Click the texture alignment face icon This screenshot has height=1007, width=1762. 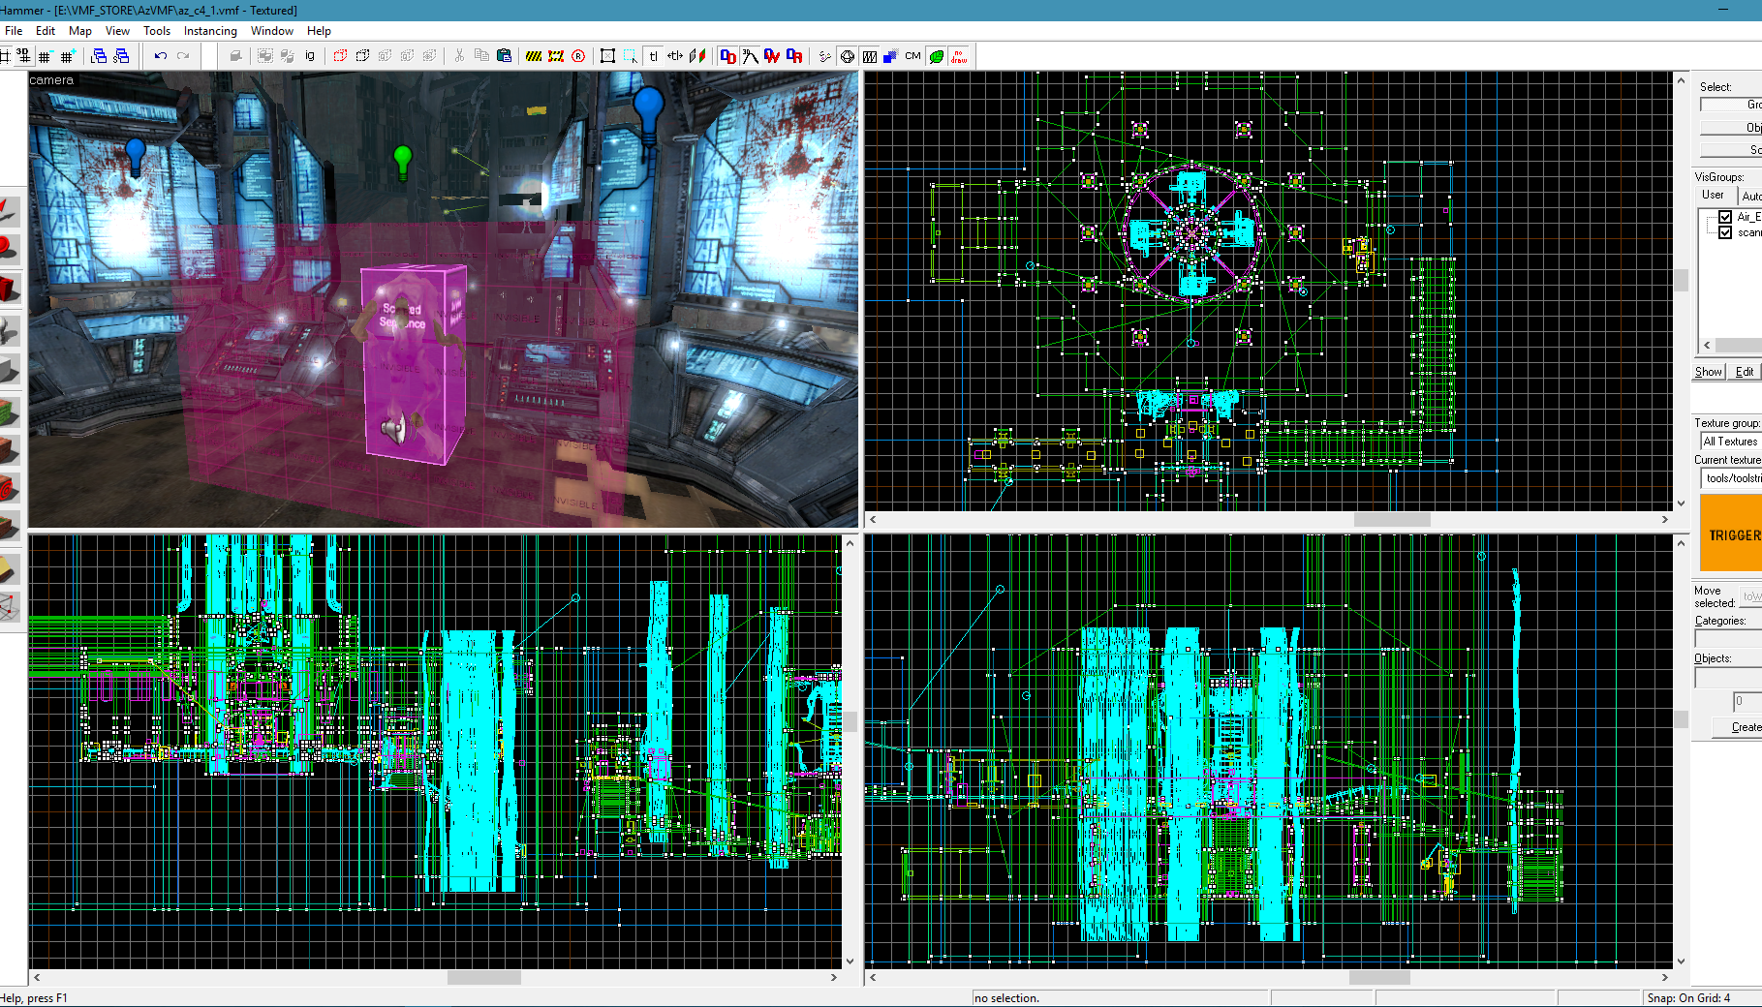[x=697, y=56]
